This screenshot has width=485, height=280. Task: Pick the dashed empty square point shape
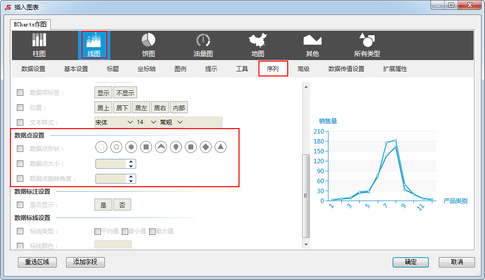coord(101,147)
